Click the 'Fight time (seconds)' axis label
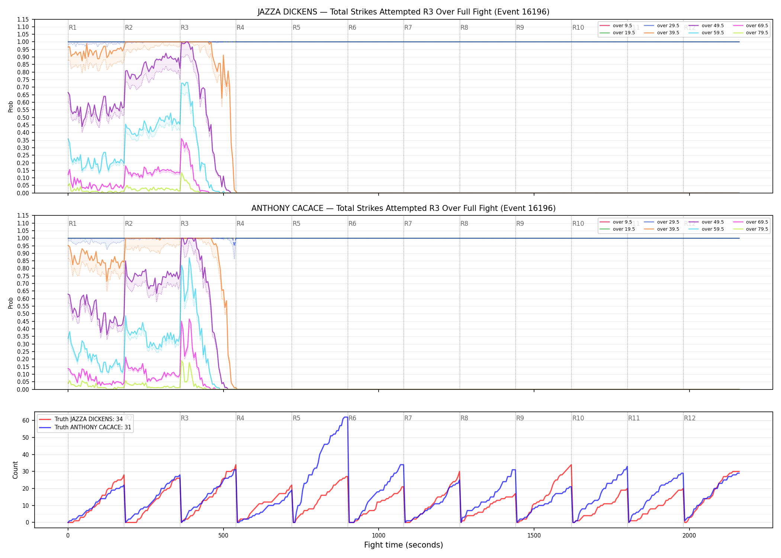 click(x=404, y=545)
